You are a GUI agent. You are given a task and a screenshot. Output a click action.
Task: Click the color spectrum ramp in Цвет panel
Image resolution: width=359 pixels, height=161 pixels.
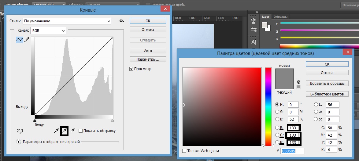pyautogui.click(x=320, y=46)
